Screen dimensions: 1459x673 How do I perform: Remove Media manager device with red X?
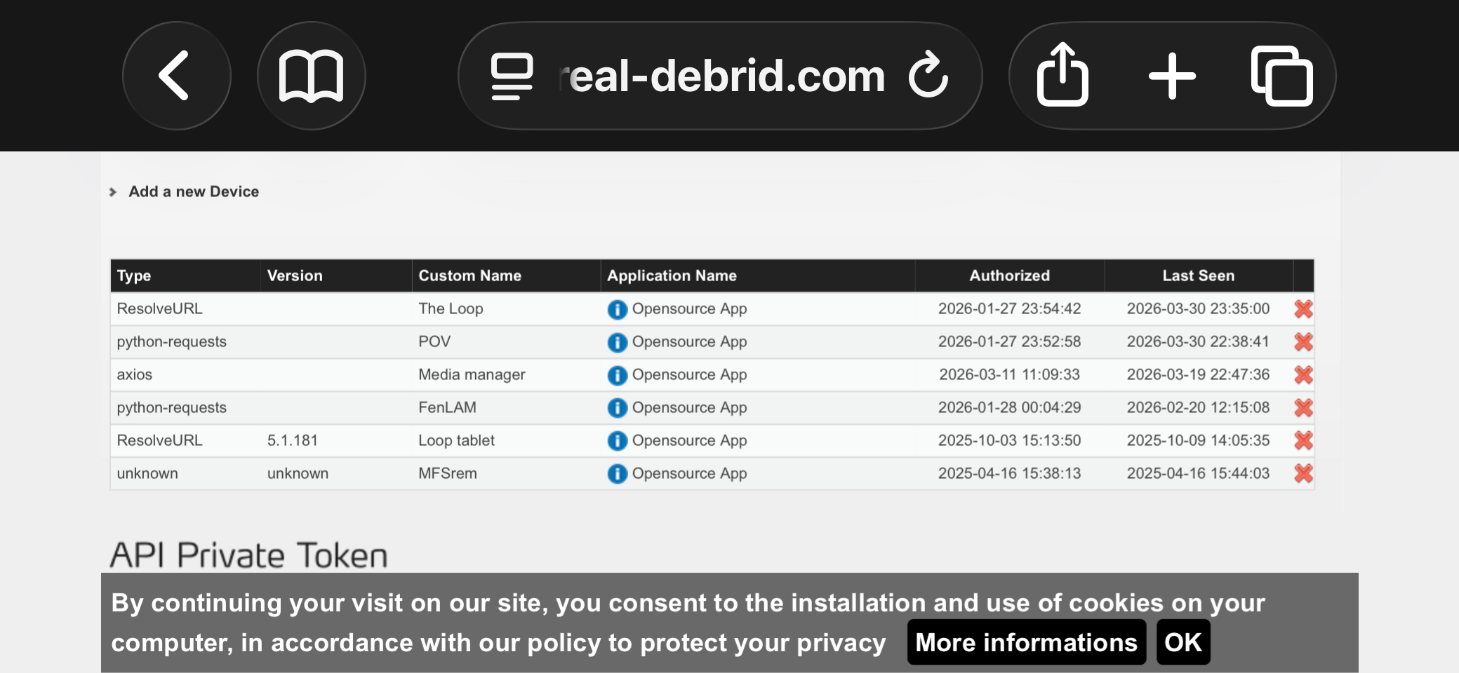pos(1303,375)
